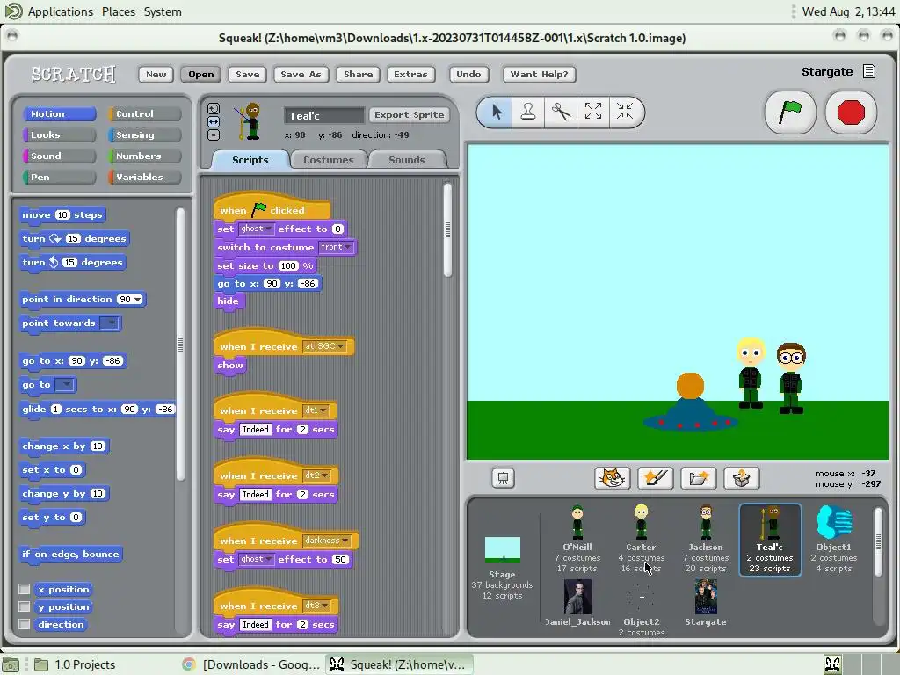Open project notes icon beside Stargate
Screen dimensions: 900x675
tap(869, 72)
